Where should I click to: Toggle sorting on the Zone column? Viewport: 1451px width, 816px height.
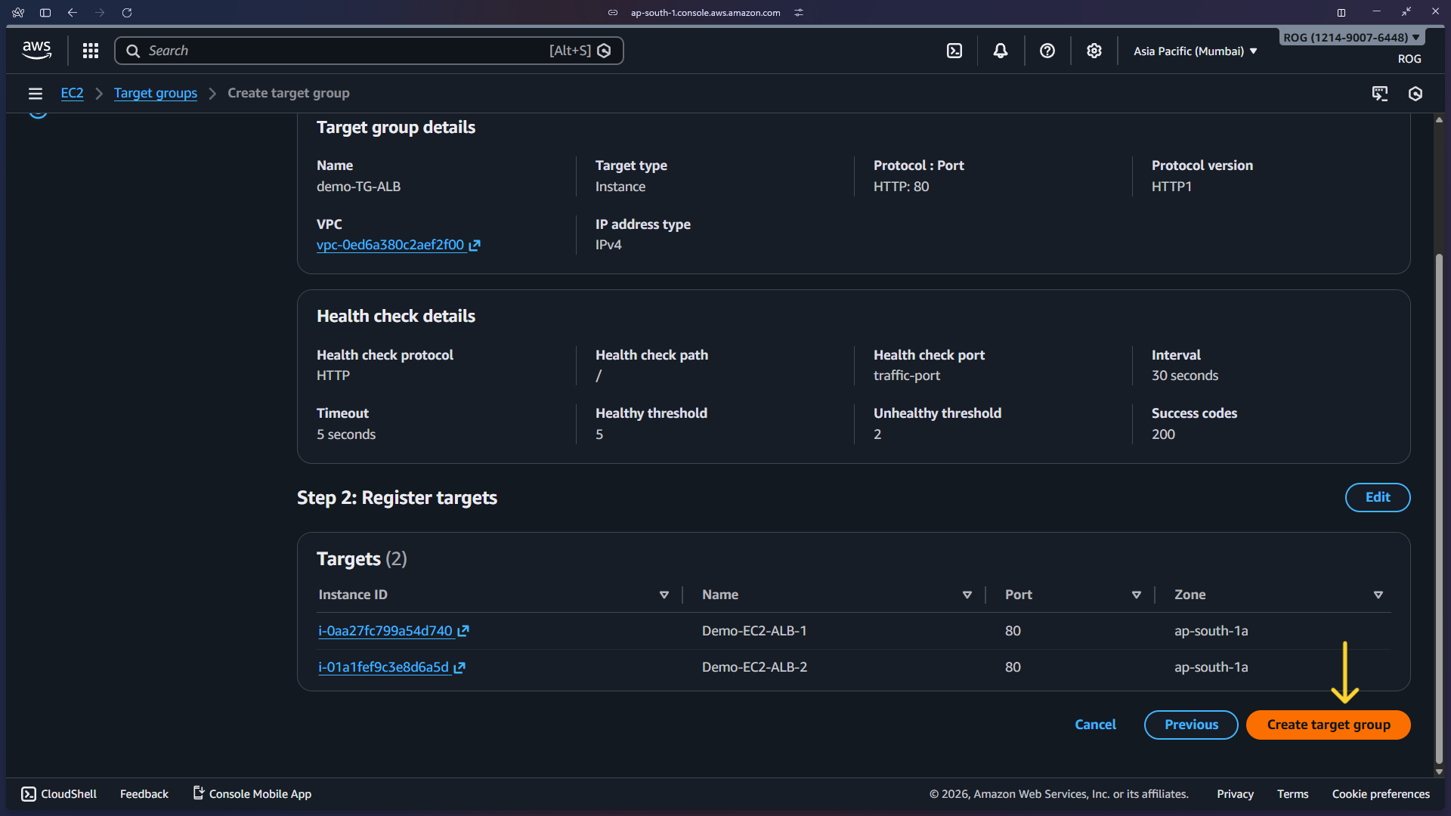click(x=1378, y=595)
